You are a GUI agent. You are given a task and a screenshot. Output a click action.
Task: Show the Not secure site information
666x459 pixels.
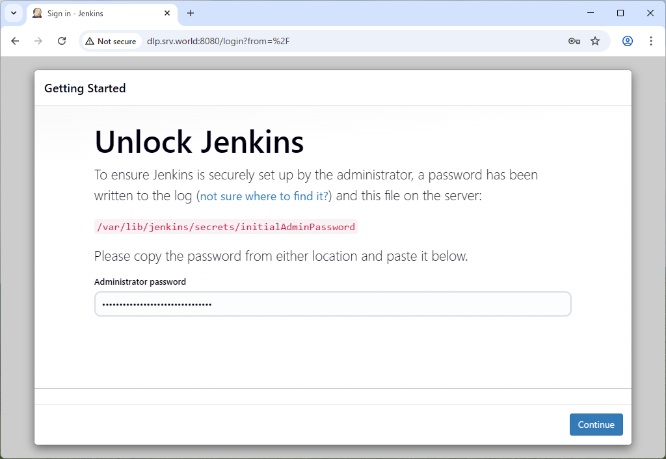tap(111, 41)
